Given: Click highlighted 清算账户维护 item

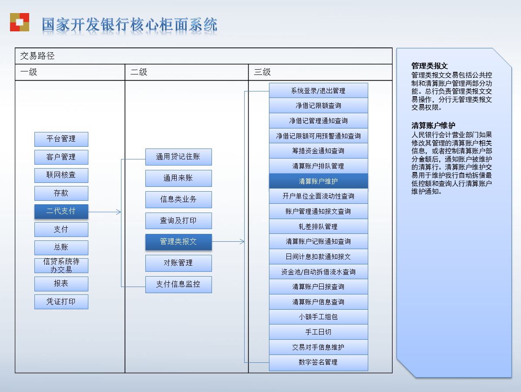Looking at the screenshot, I should coord(318,181).
